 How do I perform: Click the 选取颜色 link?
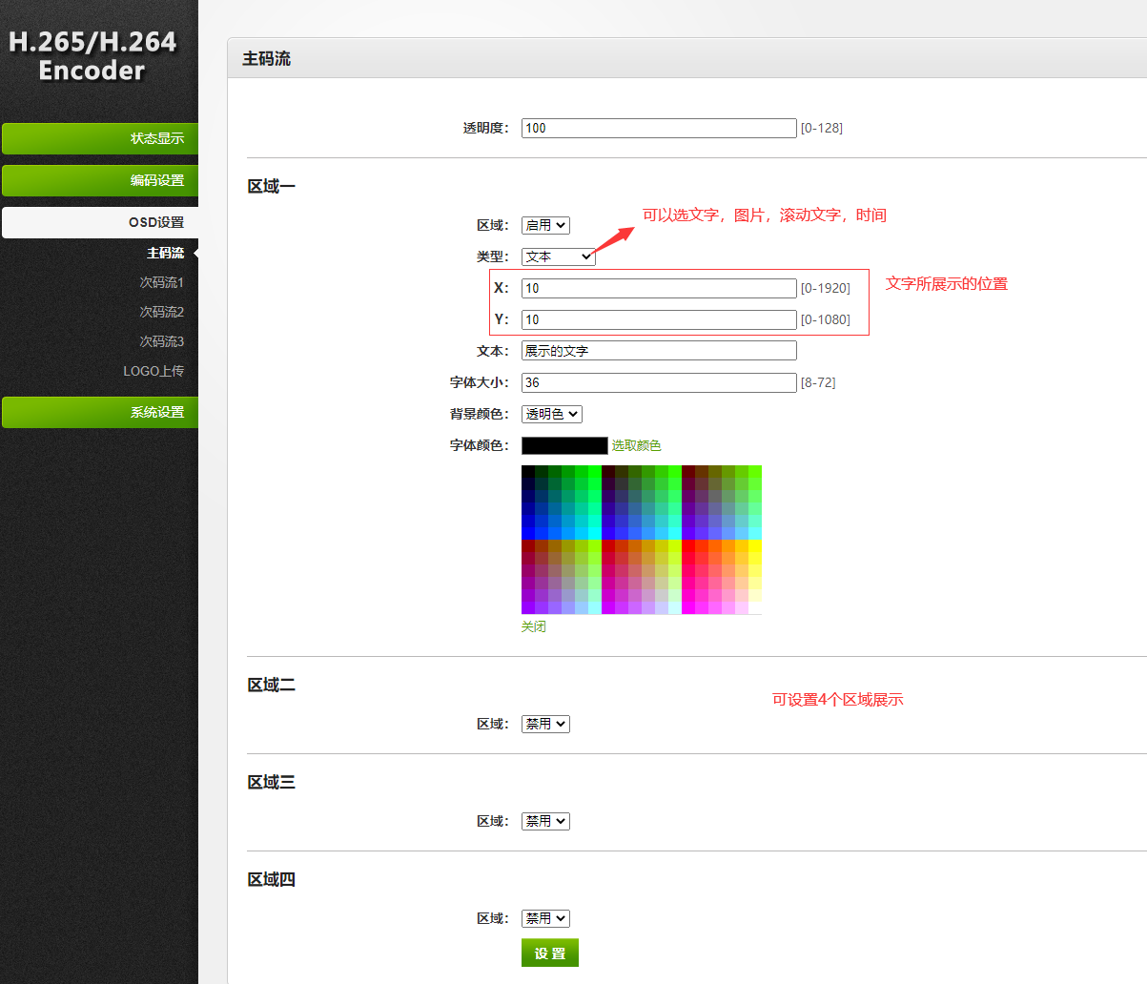point(636,445)
